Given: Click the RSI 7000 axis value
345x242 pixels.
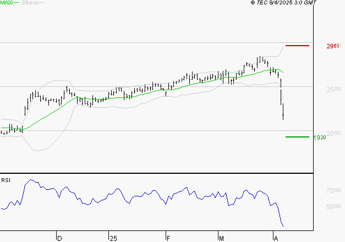Looking at the screenshot, I should 333,190.
